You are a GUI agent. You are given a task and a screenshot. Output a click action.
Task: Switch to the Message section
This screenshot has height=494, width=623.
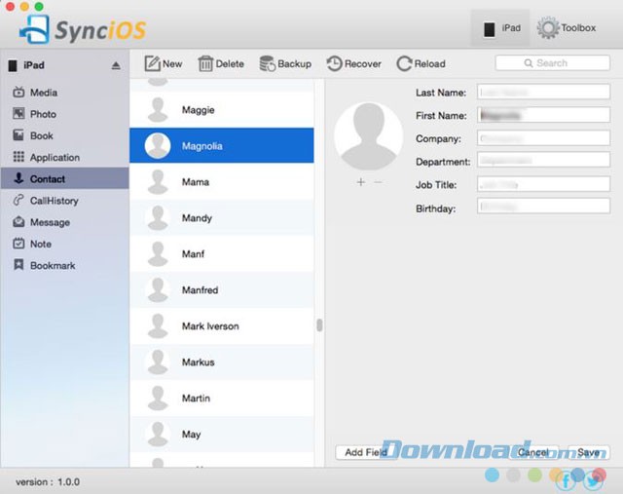pos(49,222)
